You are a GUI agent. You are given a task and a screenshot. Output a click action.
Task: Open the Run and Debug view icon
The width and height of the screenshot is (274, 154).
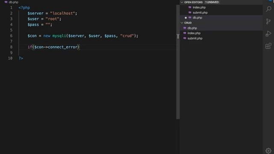click(268, 33)
